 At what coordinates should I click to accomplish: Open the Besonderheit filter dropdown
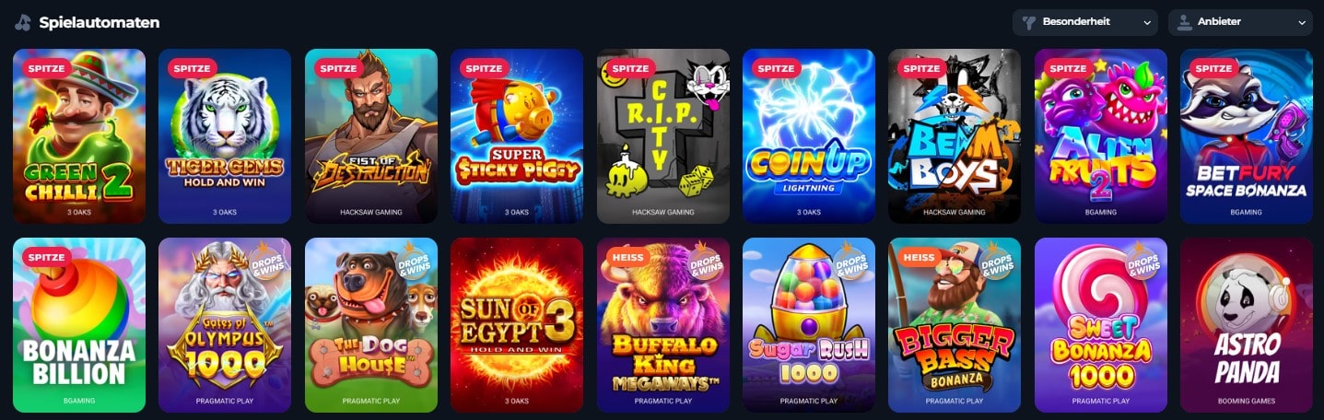pos(1085,22)
